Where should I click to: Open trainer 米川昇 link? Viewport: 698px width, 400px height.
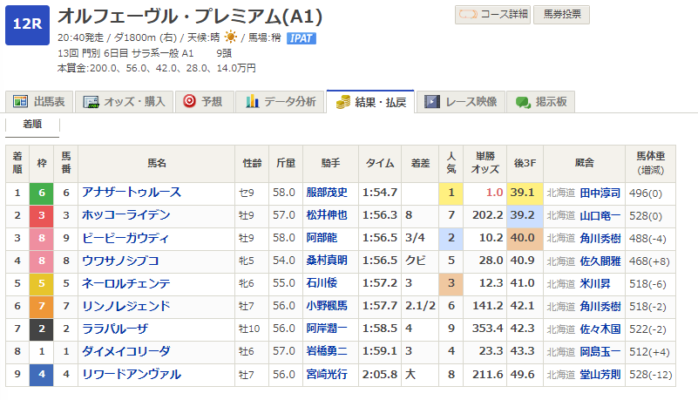[x=594, y=283]
